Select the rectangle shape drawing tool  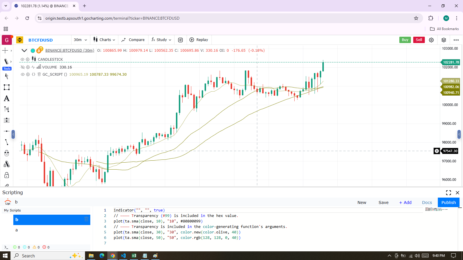click(x=7, y=87)
